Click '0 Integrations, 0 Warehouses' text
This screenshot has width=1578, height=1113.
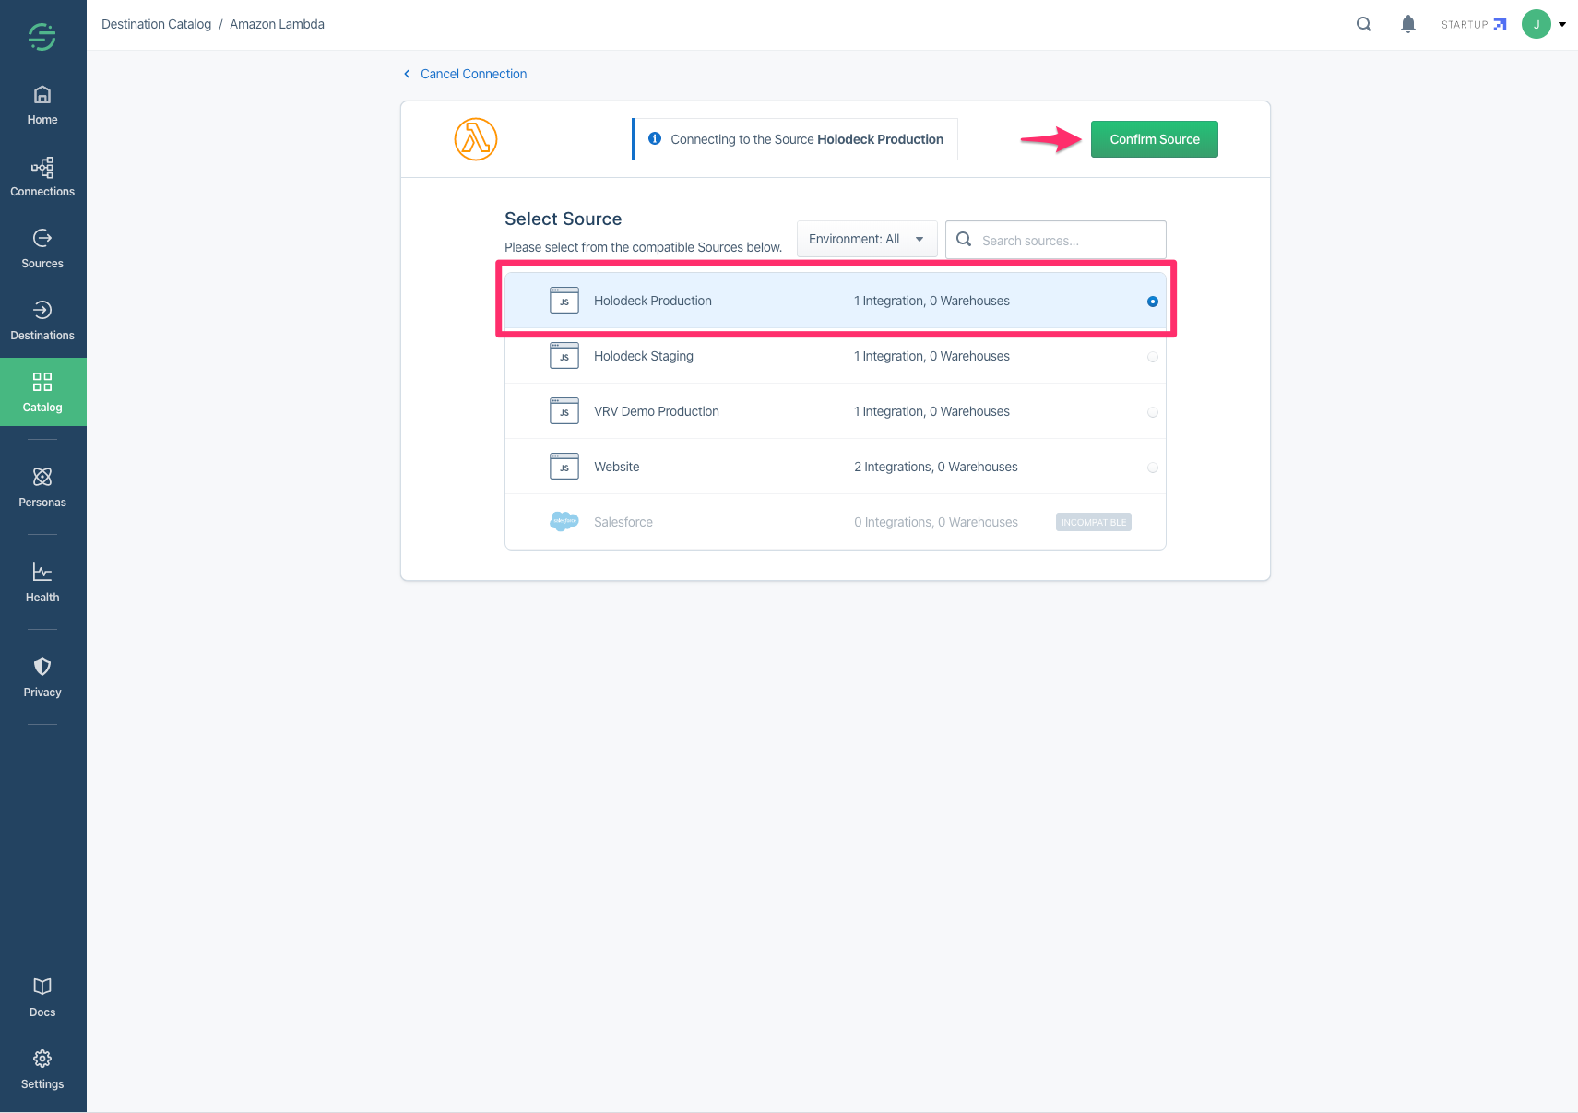pos(936,522)
